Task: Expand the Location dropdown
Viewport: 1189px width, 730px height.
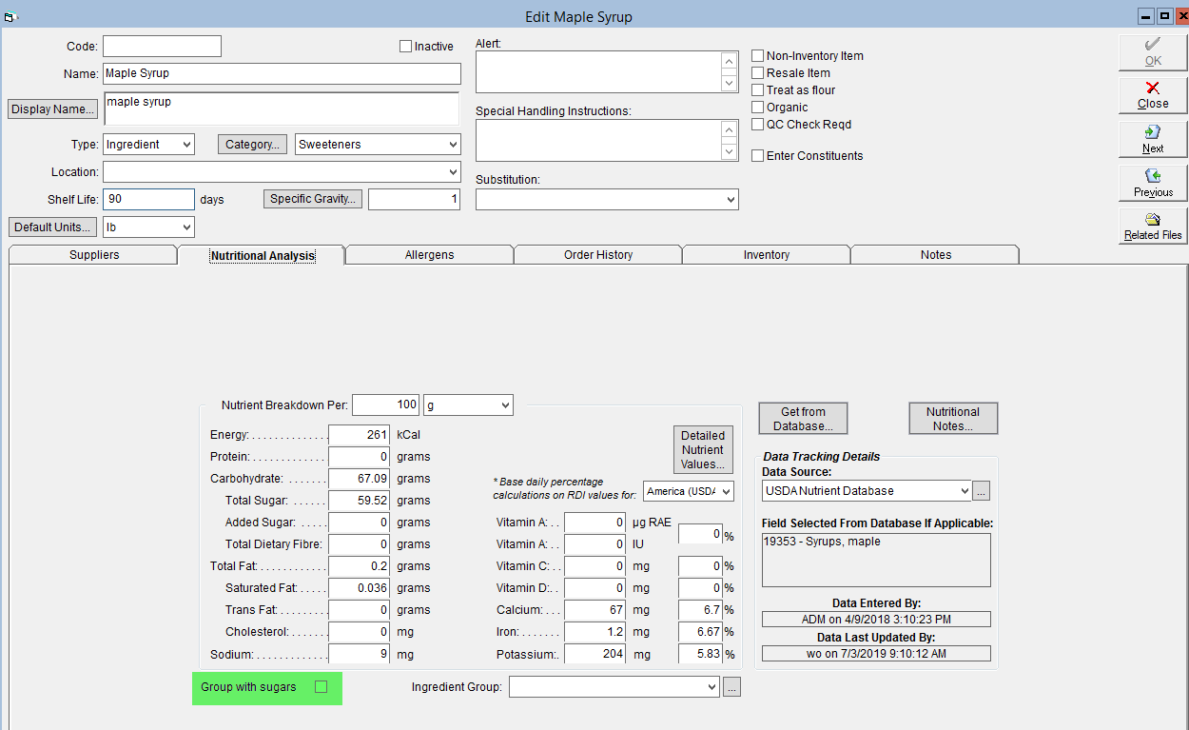Action: point(282,172)
